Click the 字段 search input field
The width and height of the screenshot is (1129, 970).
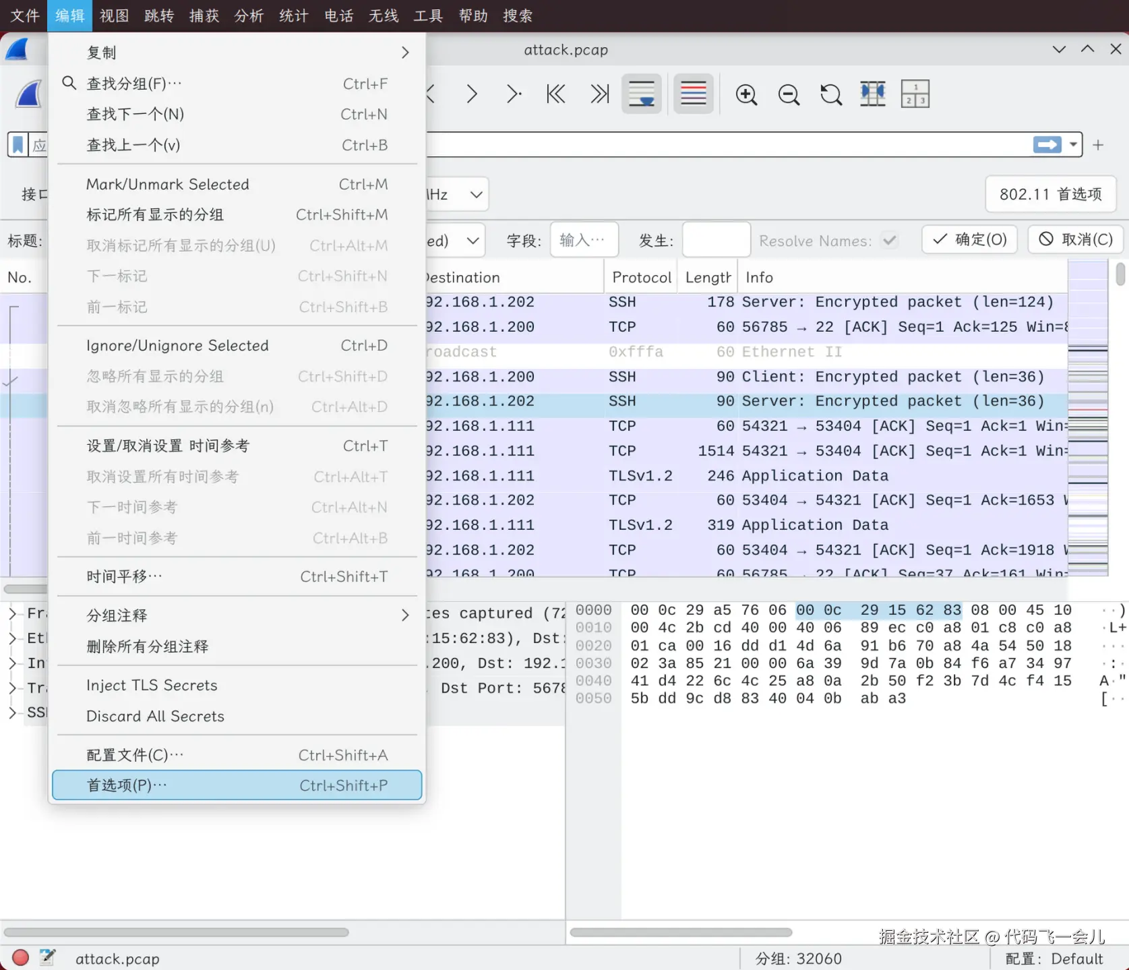click(x=584, y=240)
